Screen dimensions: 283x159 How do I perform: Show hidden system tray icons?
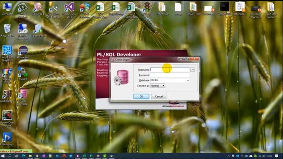[229, 156]
